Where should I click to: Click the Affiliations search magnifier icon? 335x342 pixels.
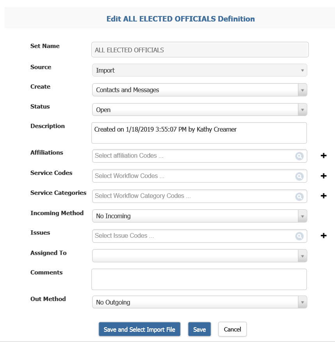coord(299,156)
